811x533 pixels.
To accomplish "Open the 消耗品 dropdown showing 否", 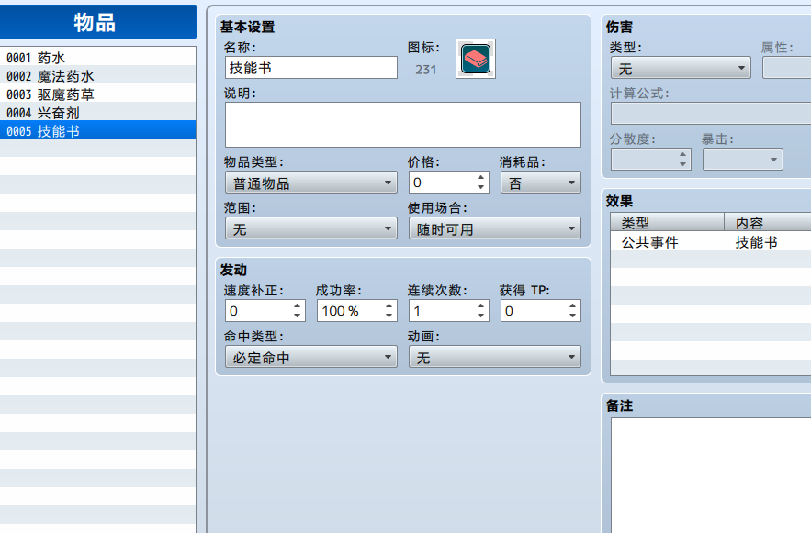I will [x=540, y=183].
